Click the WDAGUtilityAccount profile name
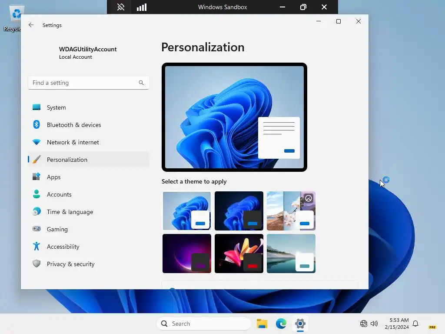This screenshot has width=445, height=334. (88, 49)
